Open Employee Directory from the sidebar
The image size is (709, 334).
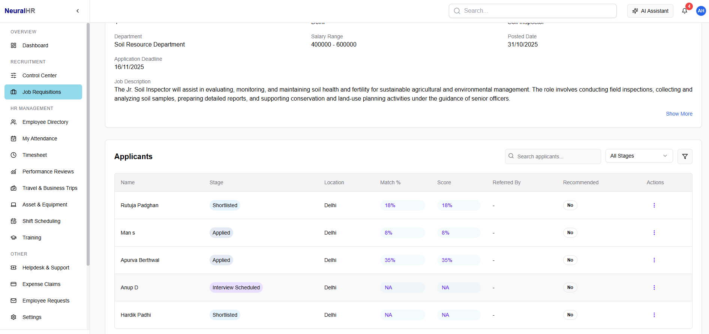pos(45,122)
